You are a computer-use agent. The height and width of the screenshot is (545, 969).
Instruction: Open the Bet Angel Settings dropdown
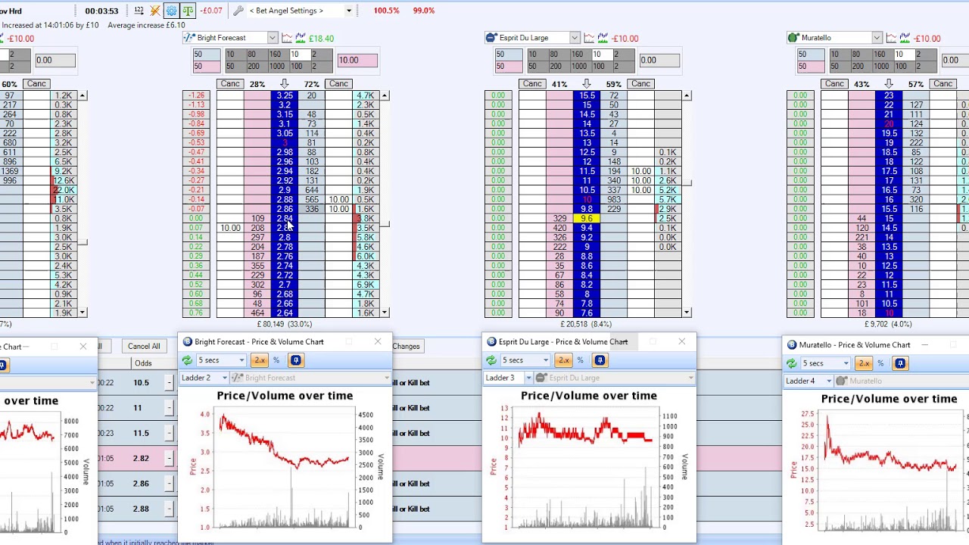(349, 11)
